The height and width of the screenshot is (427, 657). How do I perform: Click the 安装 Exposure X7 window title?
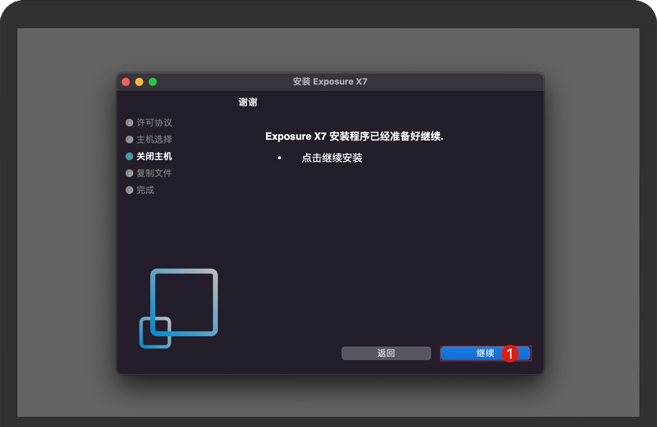[x=330, y=81]
